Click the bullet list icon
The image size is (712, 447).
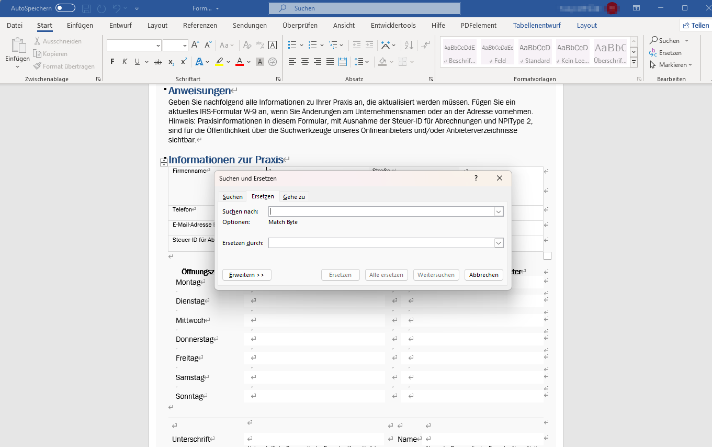click(x=292, y=46)
